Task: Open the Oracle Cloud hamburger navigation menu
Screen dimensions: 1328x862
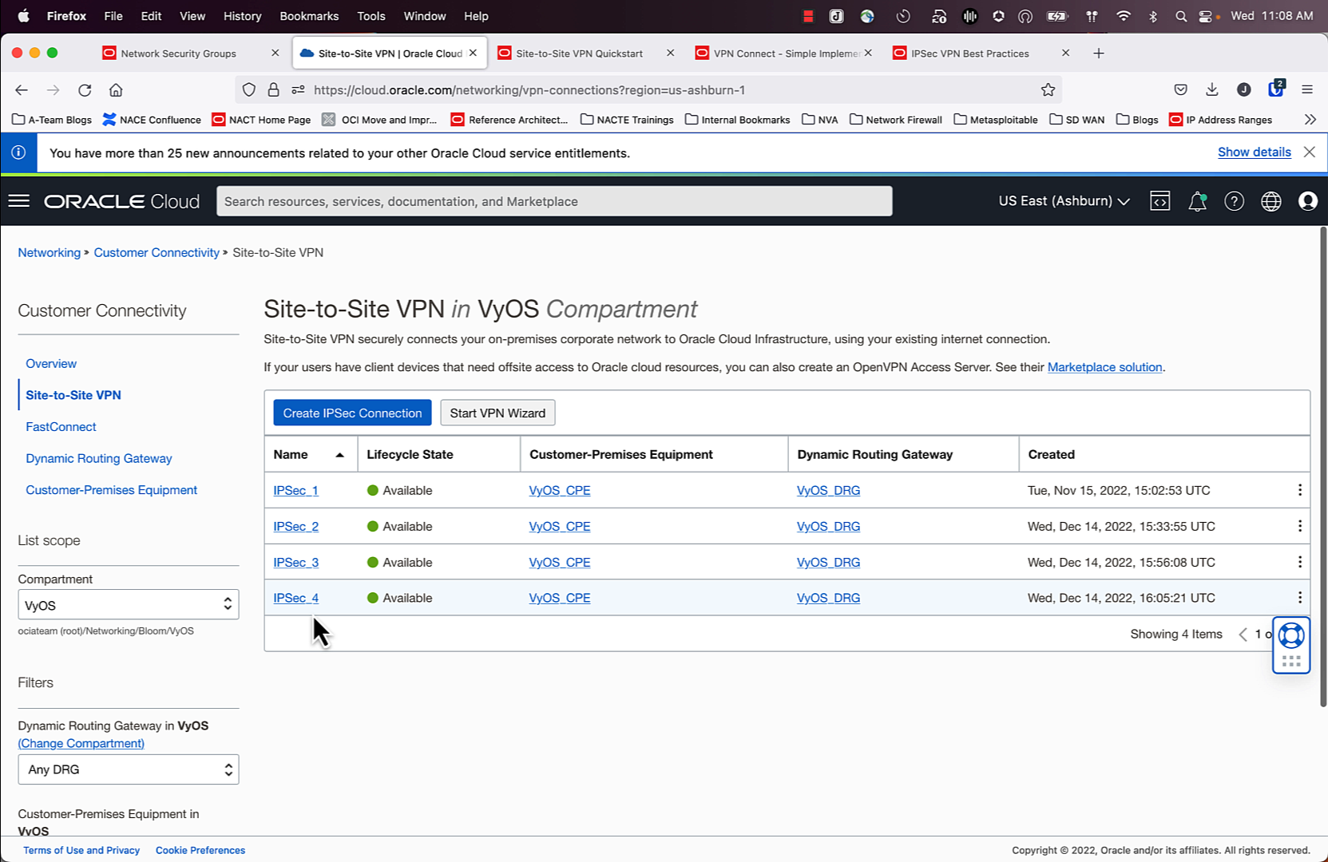Action: pyautogui.click(x=19, y=201)
